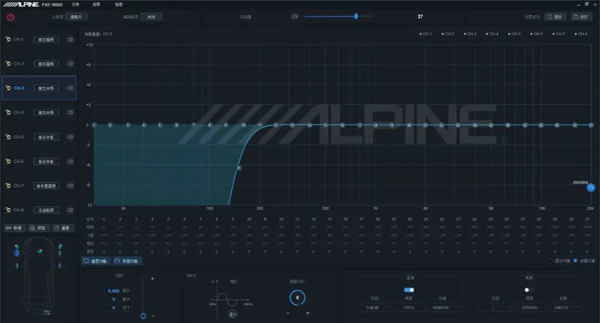Select the rear-right door speaker in car diagram
600x323 pixels.
coord(59,265)
